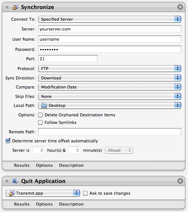Collapse the Synchronize action with disclosure triangle

7,7
